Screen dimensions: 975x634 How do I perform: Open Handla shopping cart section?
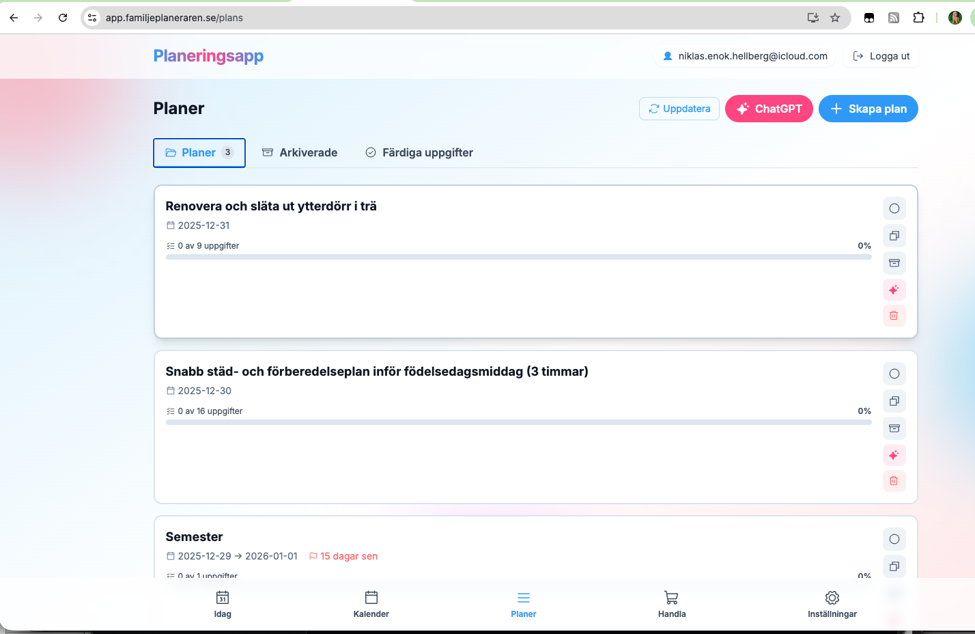tap(671, 604)
